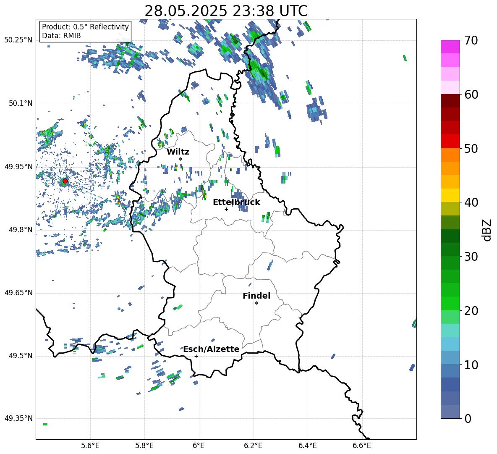Screen dimensions: 497x454
Task: Click the 'Product: 0.5° Reflectivity' text
Action: tap(85, 27)
